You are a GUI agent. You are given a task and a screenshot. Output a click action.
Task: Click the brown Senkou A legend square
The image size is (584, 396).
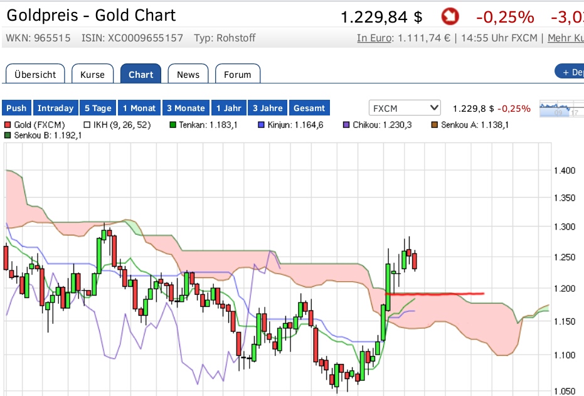[435, 125]
